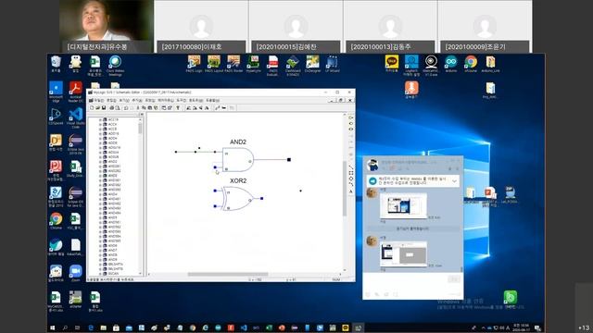Viewport: 593px width, 333px height.
Task: Expand the first ACC node in tree
Action: 100,119
